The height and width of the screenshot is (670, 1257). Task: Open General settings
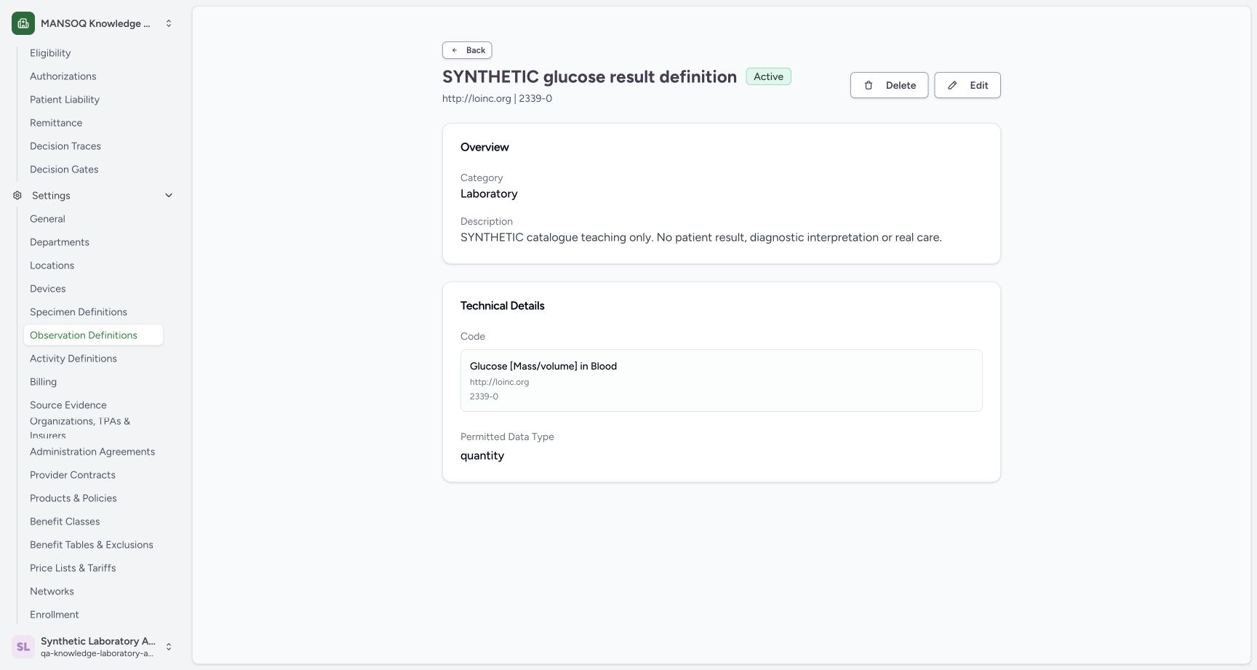pos(47,219)
